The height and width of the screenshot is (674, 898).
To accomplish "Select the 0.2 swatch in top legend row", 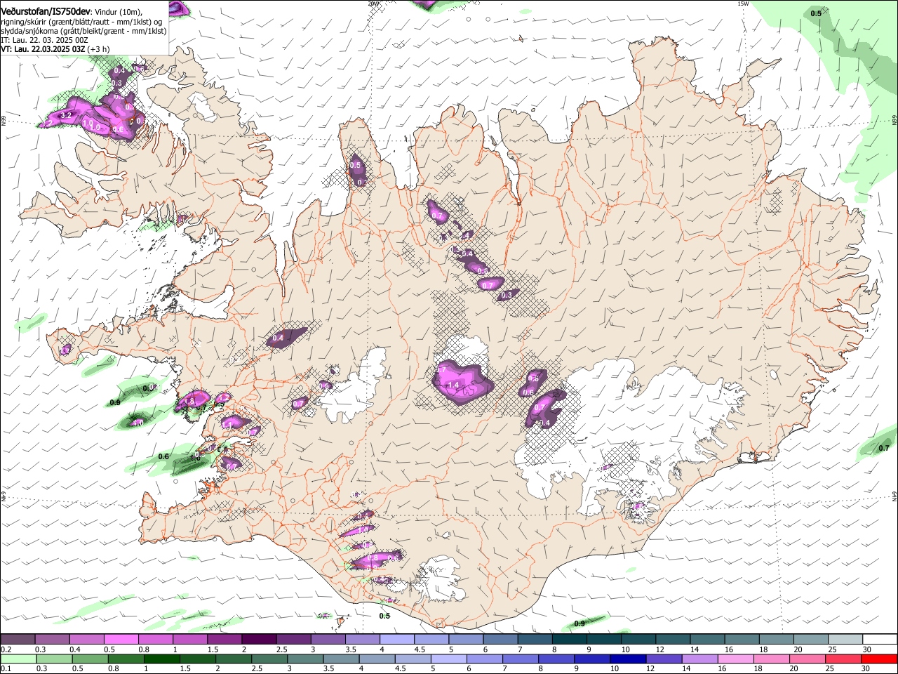I will click(18, 640).
